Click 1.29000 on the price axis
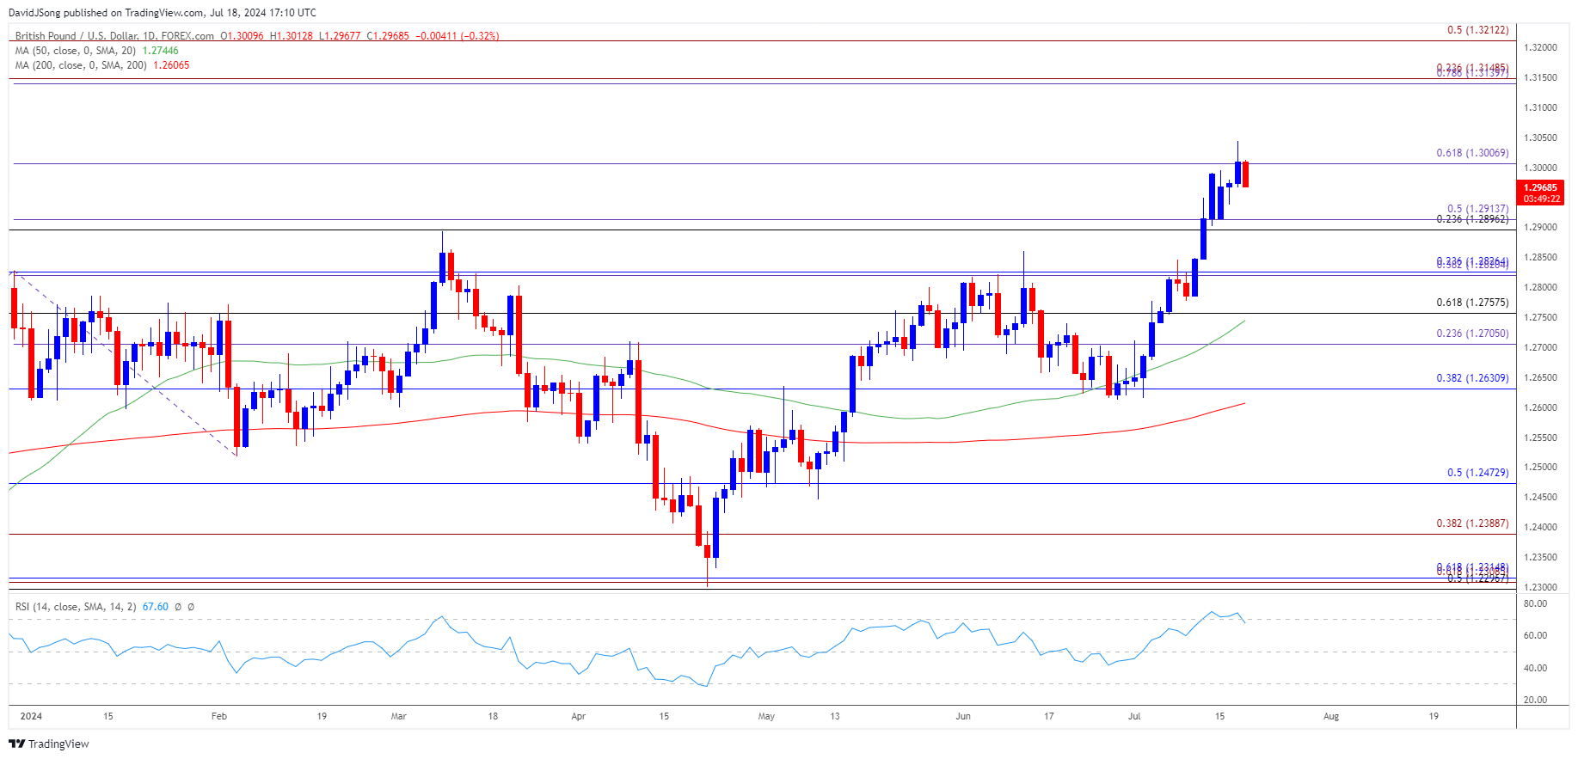1578x759 pixels. click(1540, 228)
